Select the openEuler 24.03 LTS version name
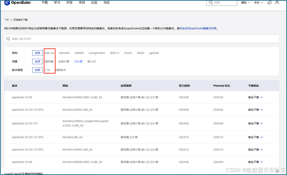Screen dimensions: 287x175 [x=25, y=124]
